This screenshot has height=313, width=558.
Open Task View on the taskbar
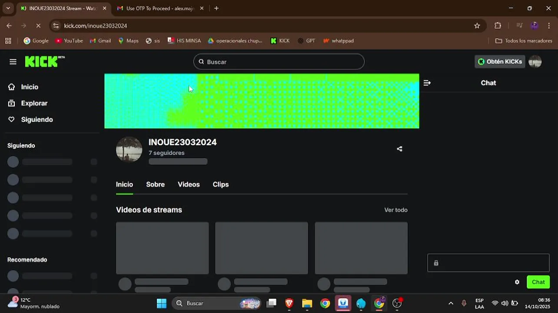(x=272, y=303)
